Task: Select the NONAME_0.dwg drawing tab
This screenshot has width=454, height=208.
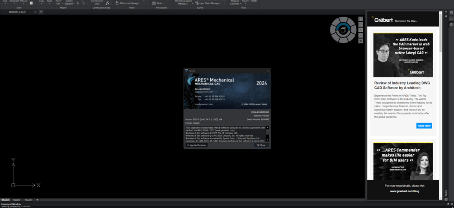Action: point(18,12)
